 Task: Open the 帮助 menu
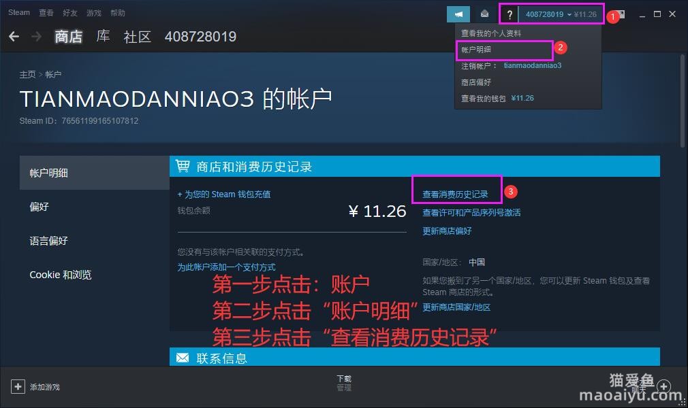[118, 13]
